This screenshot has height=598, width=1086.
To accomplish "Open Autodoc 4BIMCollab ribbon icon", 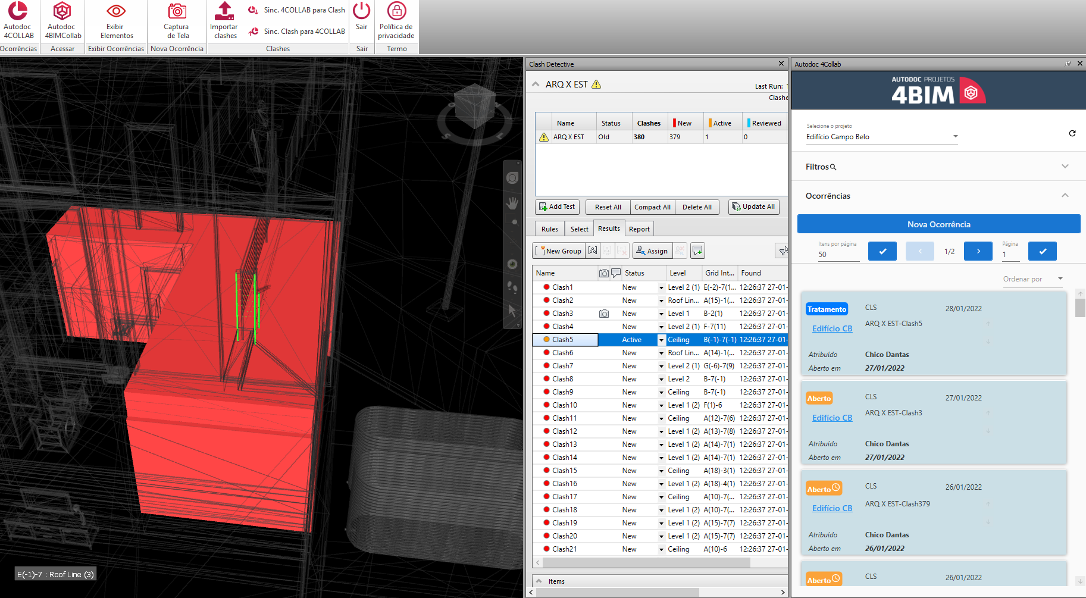I will (62, 11).
